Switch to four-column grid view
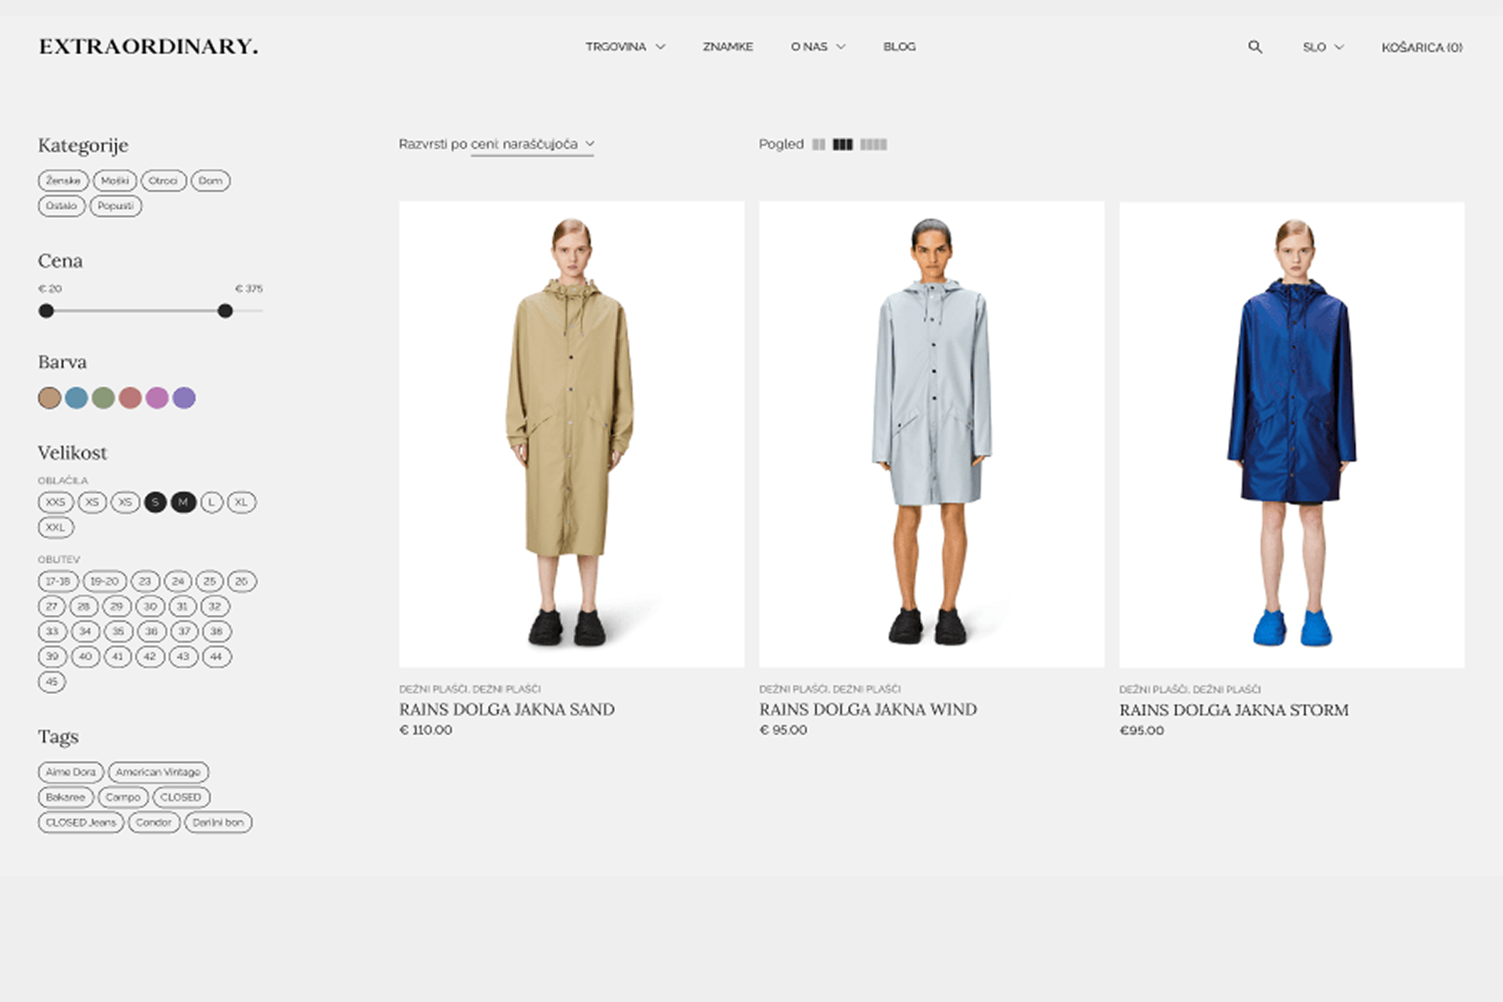 [x=873, y=145]
